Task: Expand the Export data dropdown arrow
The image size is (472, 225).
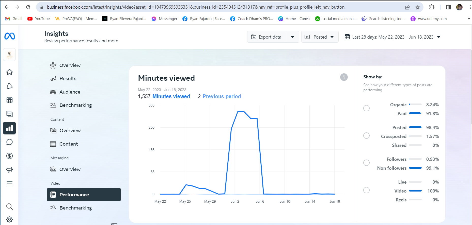Action: point(293,37)
